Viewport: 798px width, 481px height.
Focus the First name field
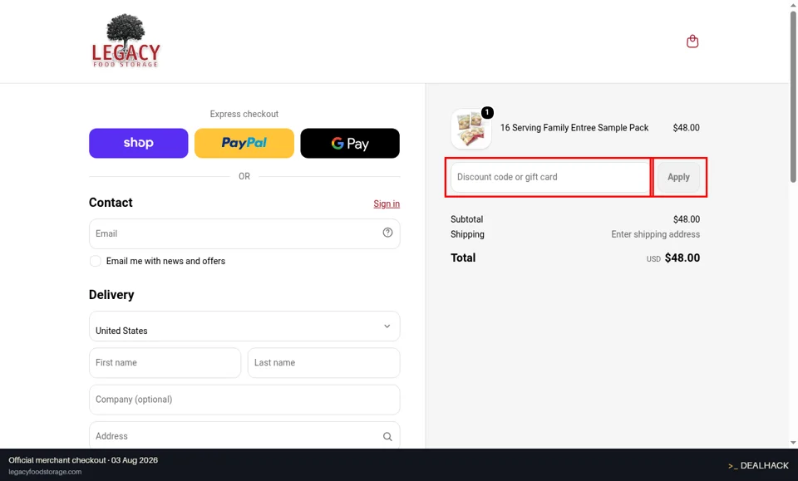coord(165,362)
